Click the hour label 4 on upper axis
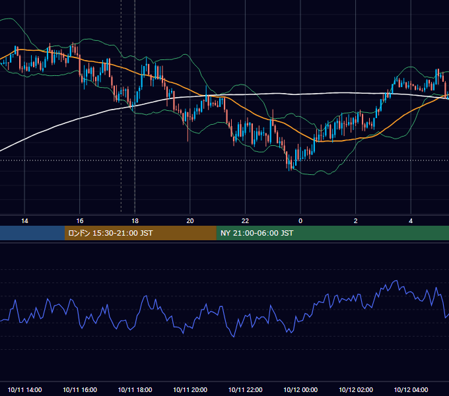Image resolution: width=449 pixels, height=396 pixels. 411,221
